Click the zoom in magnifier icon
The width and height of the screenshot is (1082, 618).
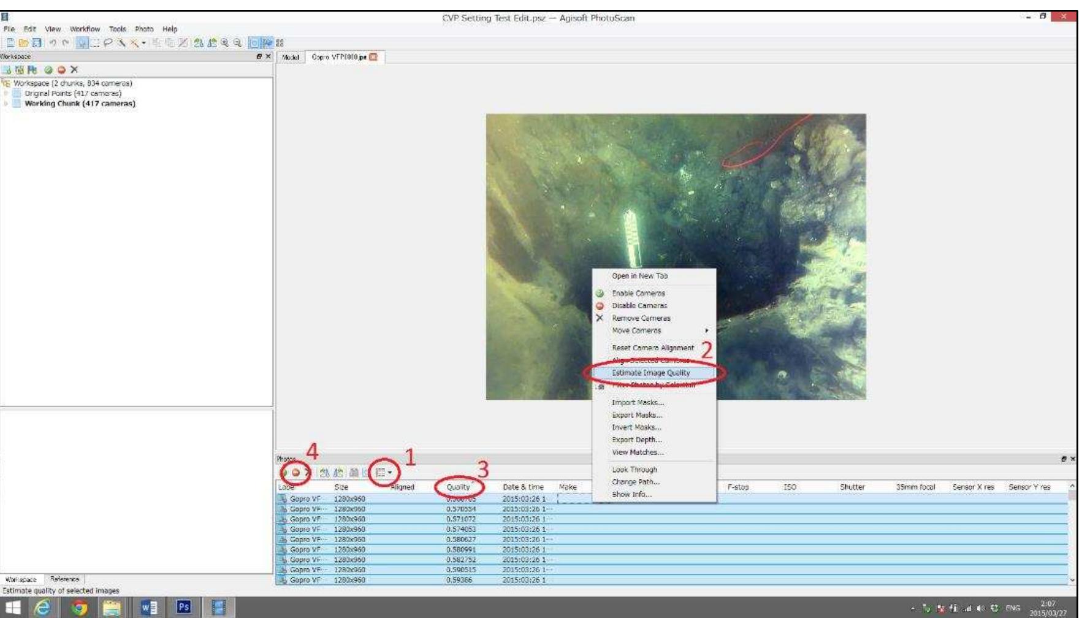tap(225, 43)
